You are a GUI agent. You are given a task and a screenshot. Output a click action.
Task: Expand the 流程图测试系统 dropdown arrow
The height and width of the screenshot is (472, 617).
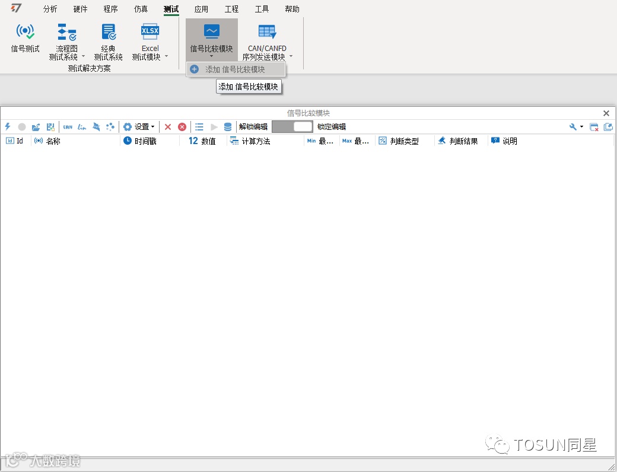point(83,57)
